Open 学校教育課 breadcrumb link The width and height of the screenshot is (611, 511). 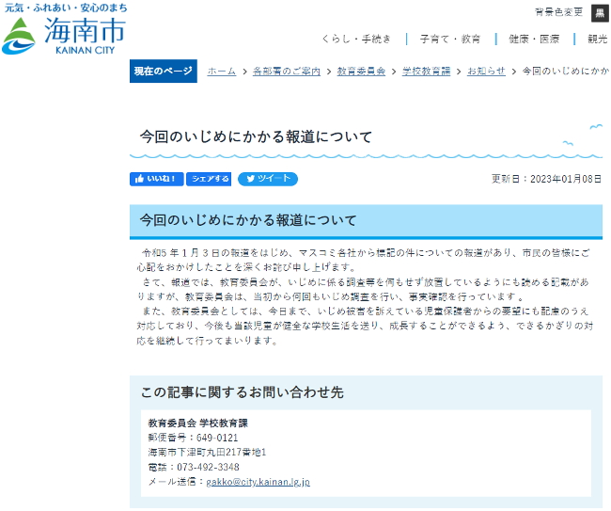pyautogui.click(x=427, y=72)
